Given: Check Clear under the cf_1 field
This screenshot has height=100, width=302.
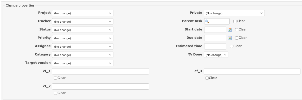Looking at the screenshot, I should click(55, 78).
